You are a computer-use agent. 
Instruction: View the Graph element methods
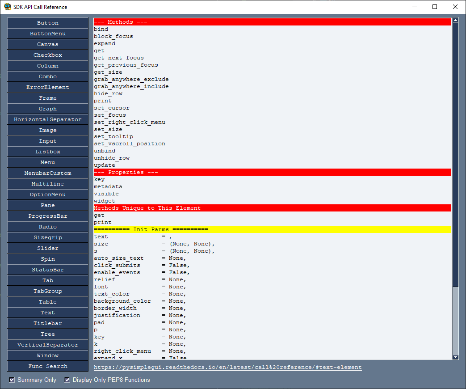coord(47,108)
